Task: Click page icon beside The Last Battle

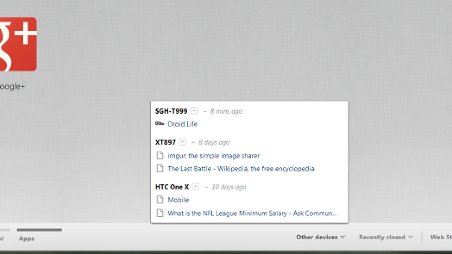Action: pyautogui.click(x=160, y=169)
